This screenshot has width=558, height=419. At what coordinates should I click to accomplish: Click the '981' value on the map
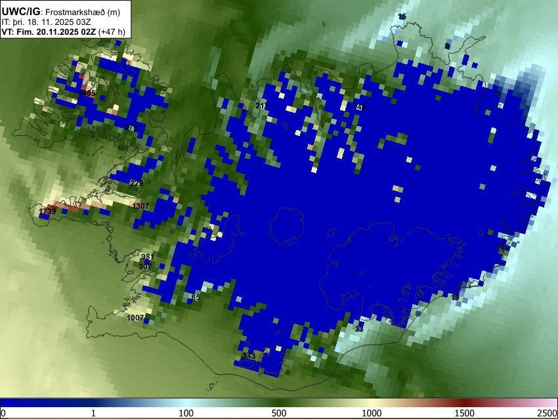[147, 257]
